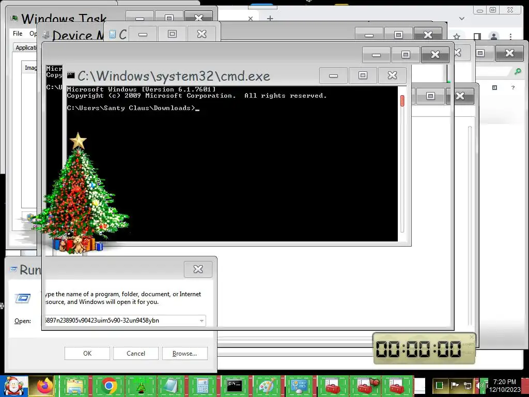Open the Santa Claus Start button
This screenshot has width=529, height=397.
pos(13,386)
